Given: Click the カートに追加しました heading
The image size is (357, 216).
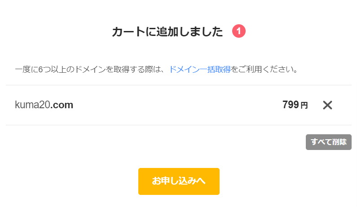Looking at the screenshot, I should 167,32.
